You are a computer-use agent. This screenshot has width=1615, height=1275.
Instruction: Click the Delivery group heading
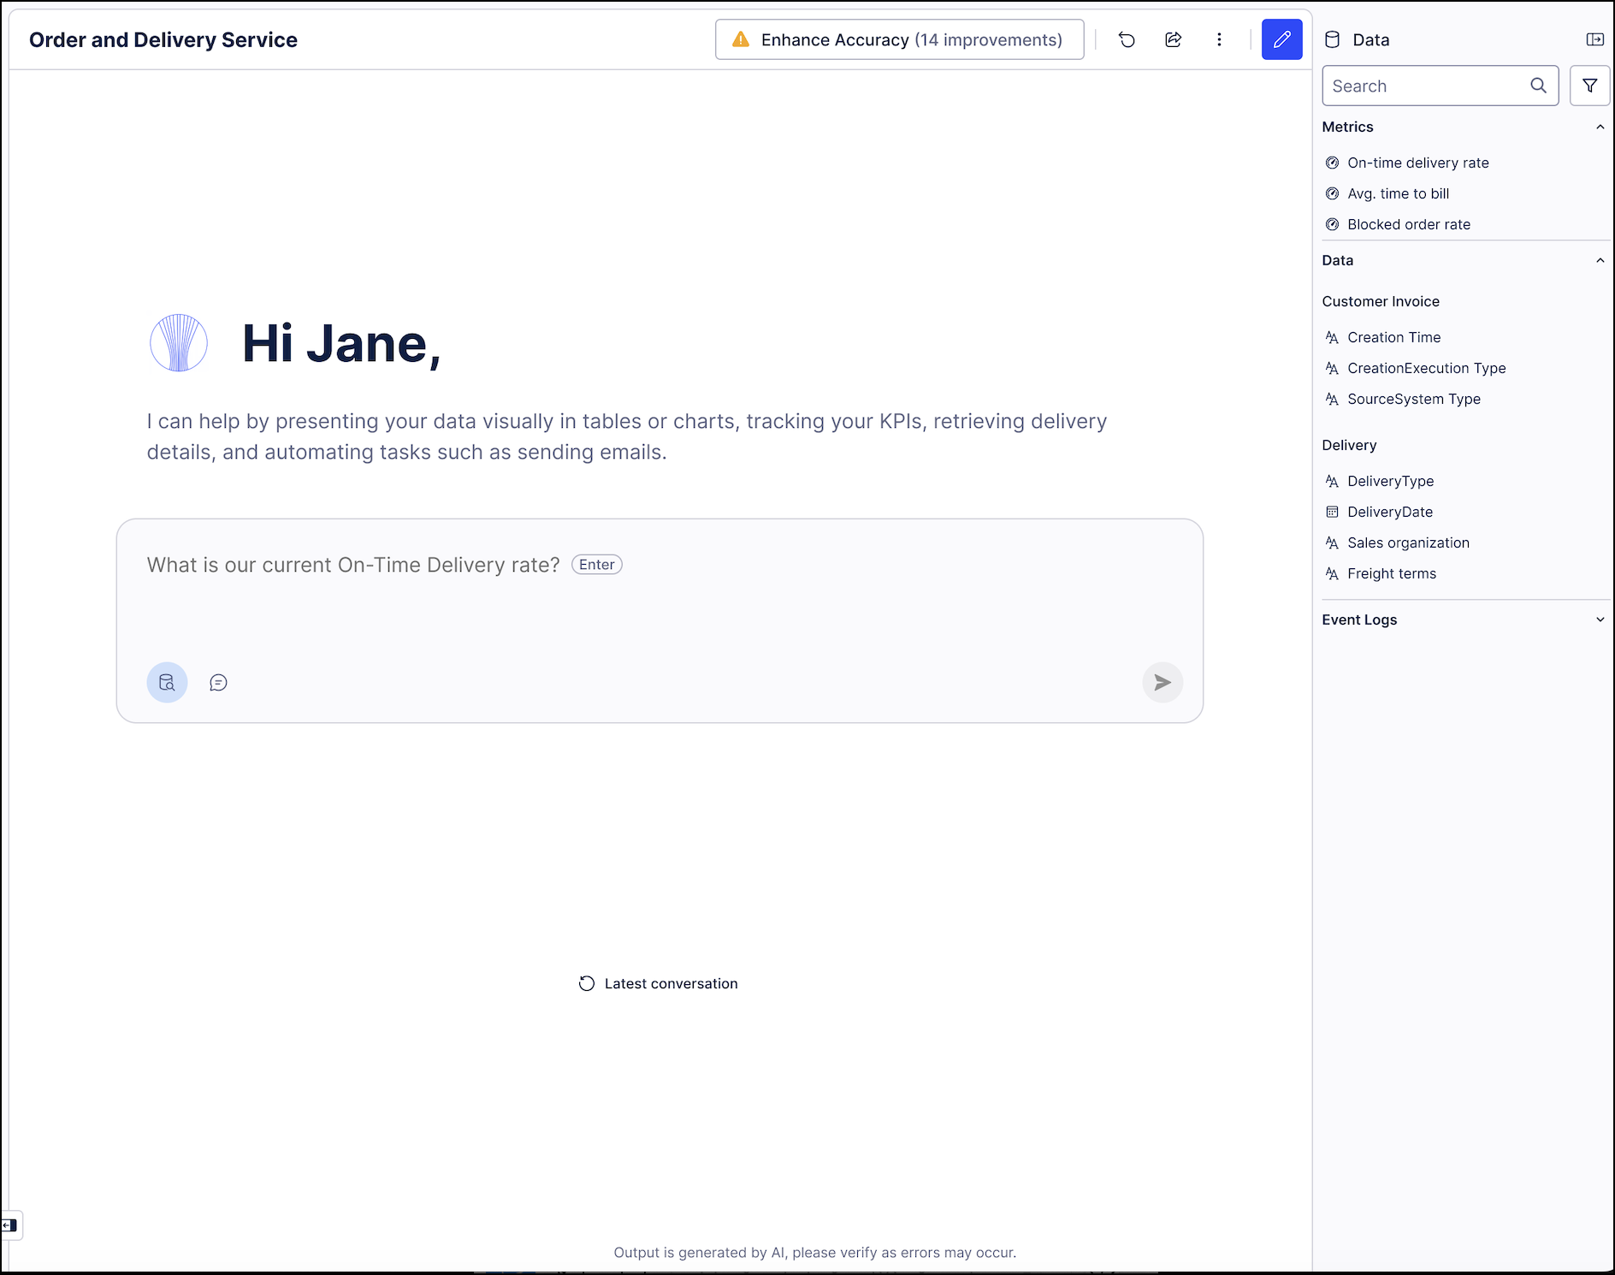click(1349, 445)
